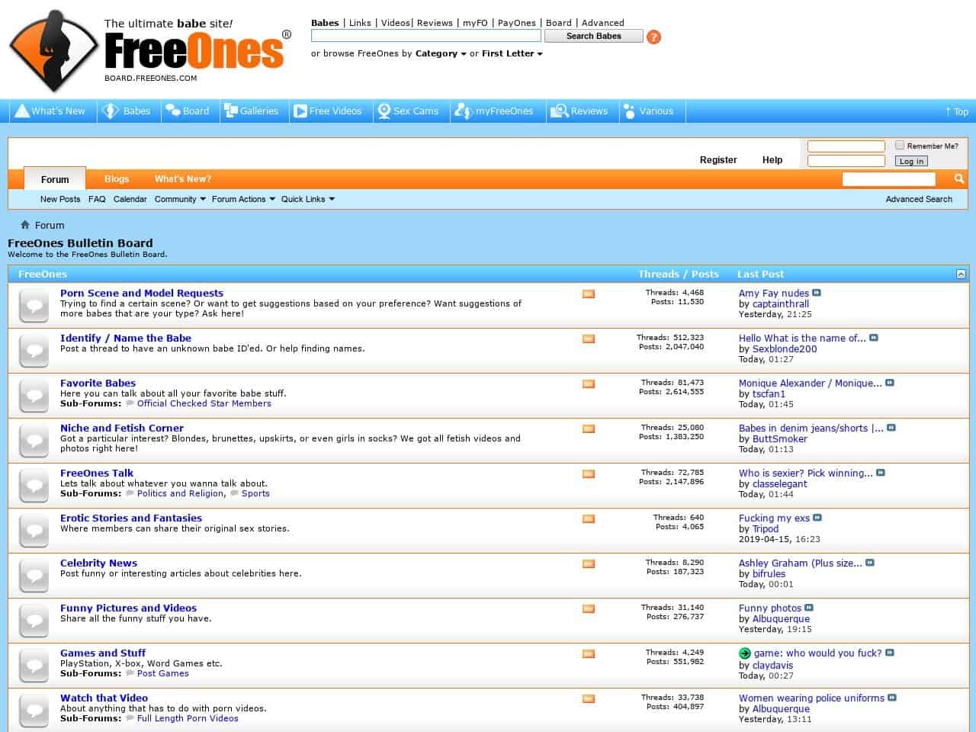Go to last post icon next to Funny photos

point(809,608)
